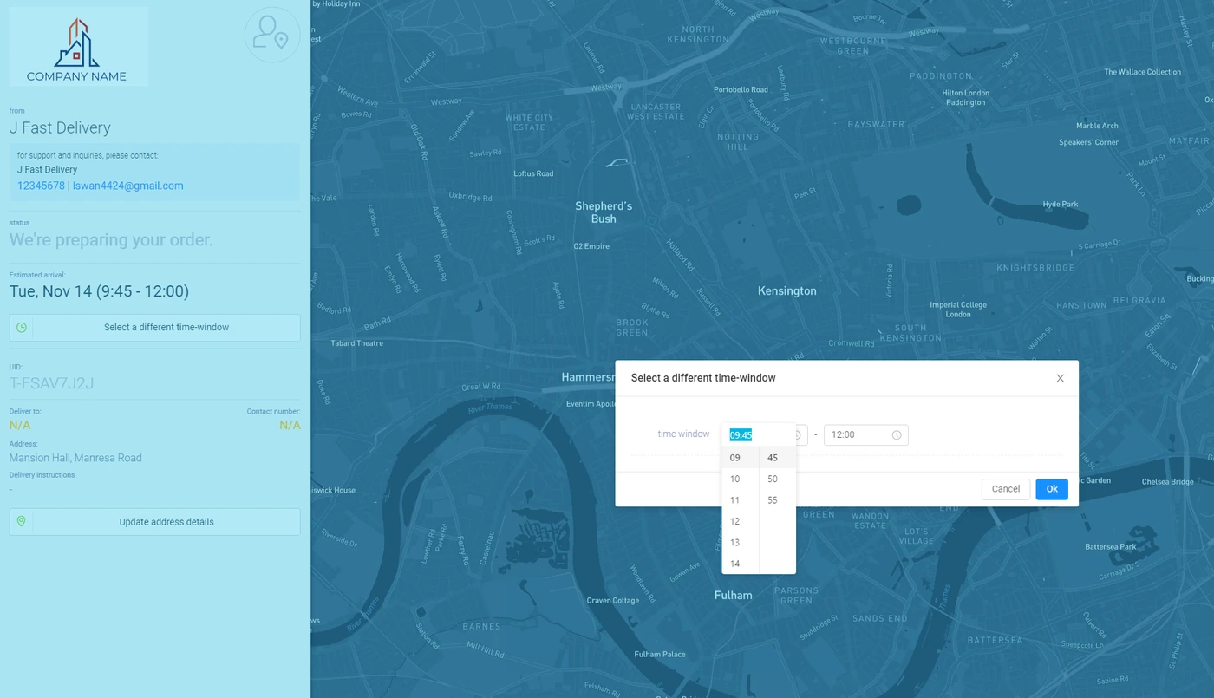The height and width of the screenshot is (698, 1214).
Task: Choose hour 13 in the time picker
Action: pyautogui.click(x=741, y=543)
